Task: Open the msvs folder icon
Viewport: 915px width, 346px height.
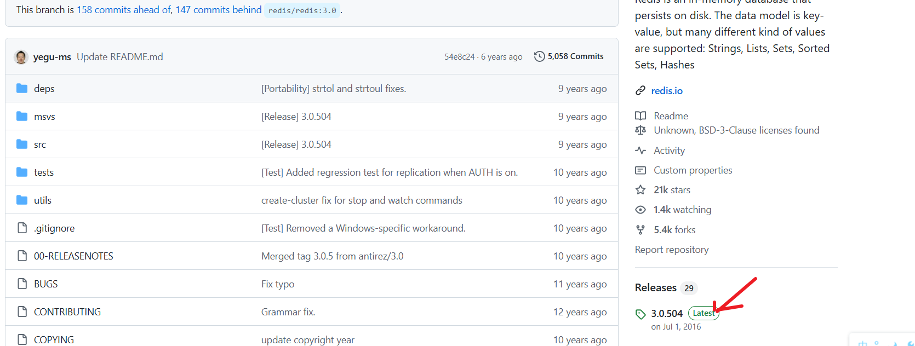Action: [22, 116]
